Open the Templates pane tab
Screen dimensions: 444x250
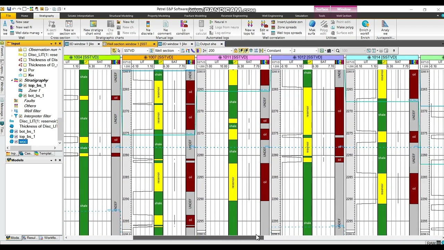(44, 153)
